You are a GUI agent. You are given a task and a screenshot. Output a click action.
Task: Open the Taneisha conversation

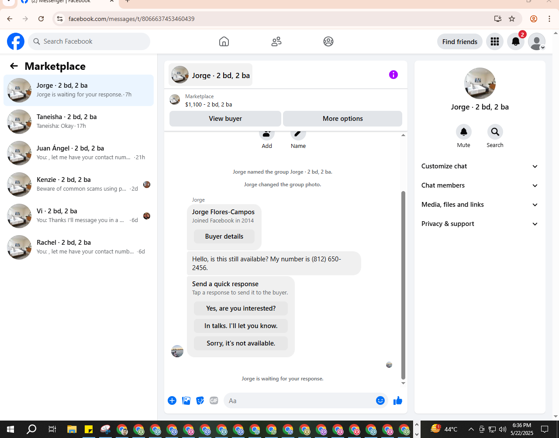pos(79,122)
